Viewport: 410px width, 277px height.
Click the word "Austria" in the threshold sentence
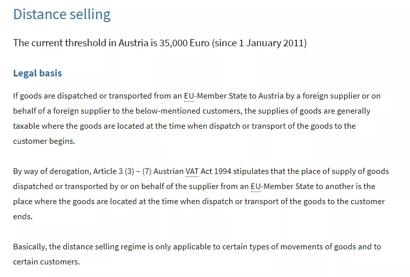pyautogui.click(x=133, y=43)
